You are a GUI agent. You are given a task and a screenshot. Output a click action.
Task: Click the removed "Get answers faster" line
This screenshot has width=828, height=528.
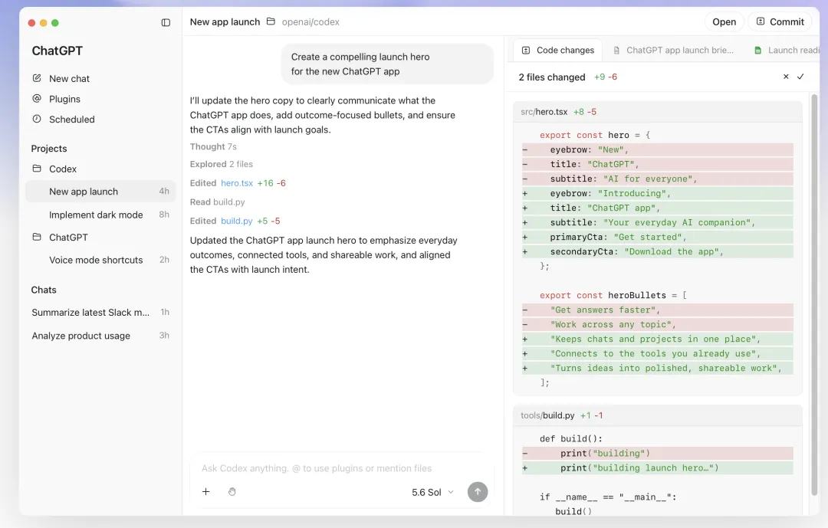tap(658, 310)
